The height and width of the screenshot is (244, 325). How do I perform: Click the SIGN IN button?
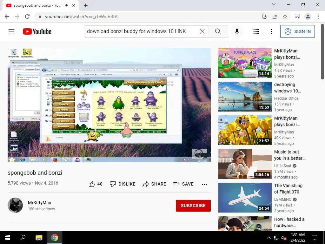point(297,31)
